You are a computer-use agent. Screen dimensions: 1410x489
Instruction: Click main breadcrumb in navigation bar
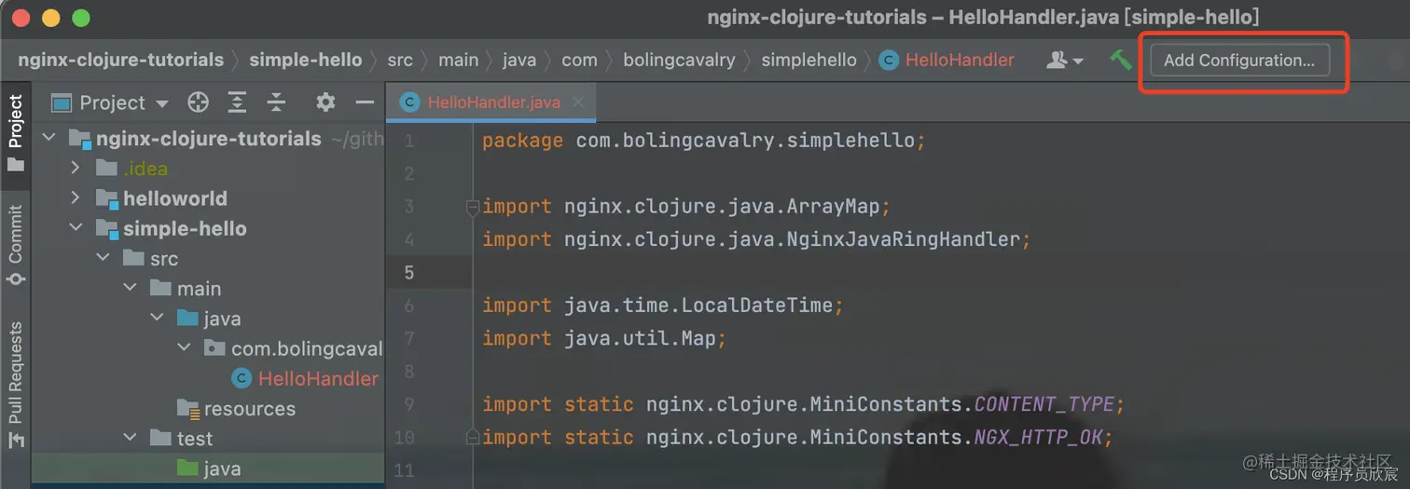point(459,60)
